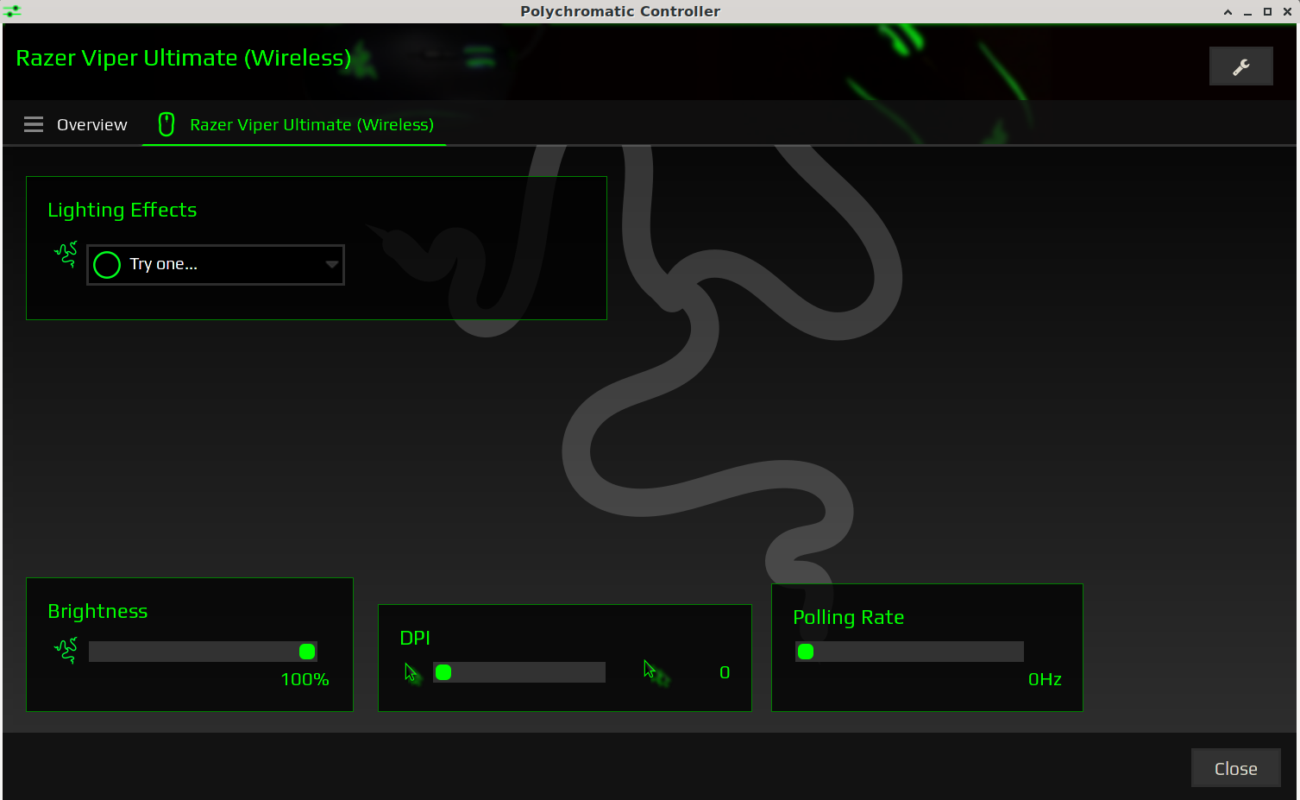Click the 'DPI' heading
This screenshot has width=1300, height=800.
click(x=415, y=638)
